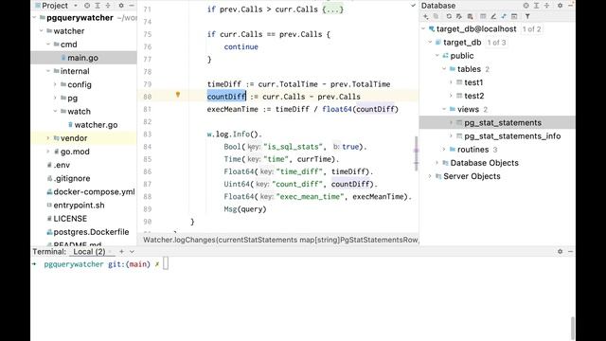Refresh the Database tree
The image size is (606, 341).
click(x=449, y=16)
